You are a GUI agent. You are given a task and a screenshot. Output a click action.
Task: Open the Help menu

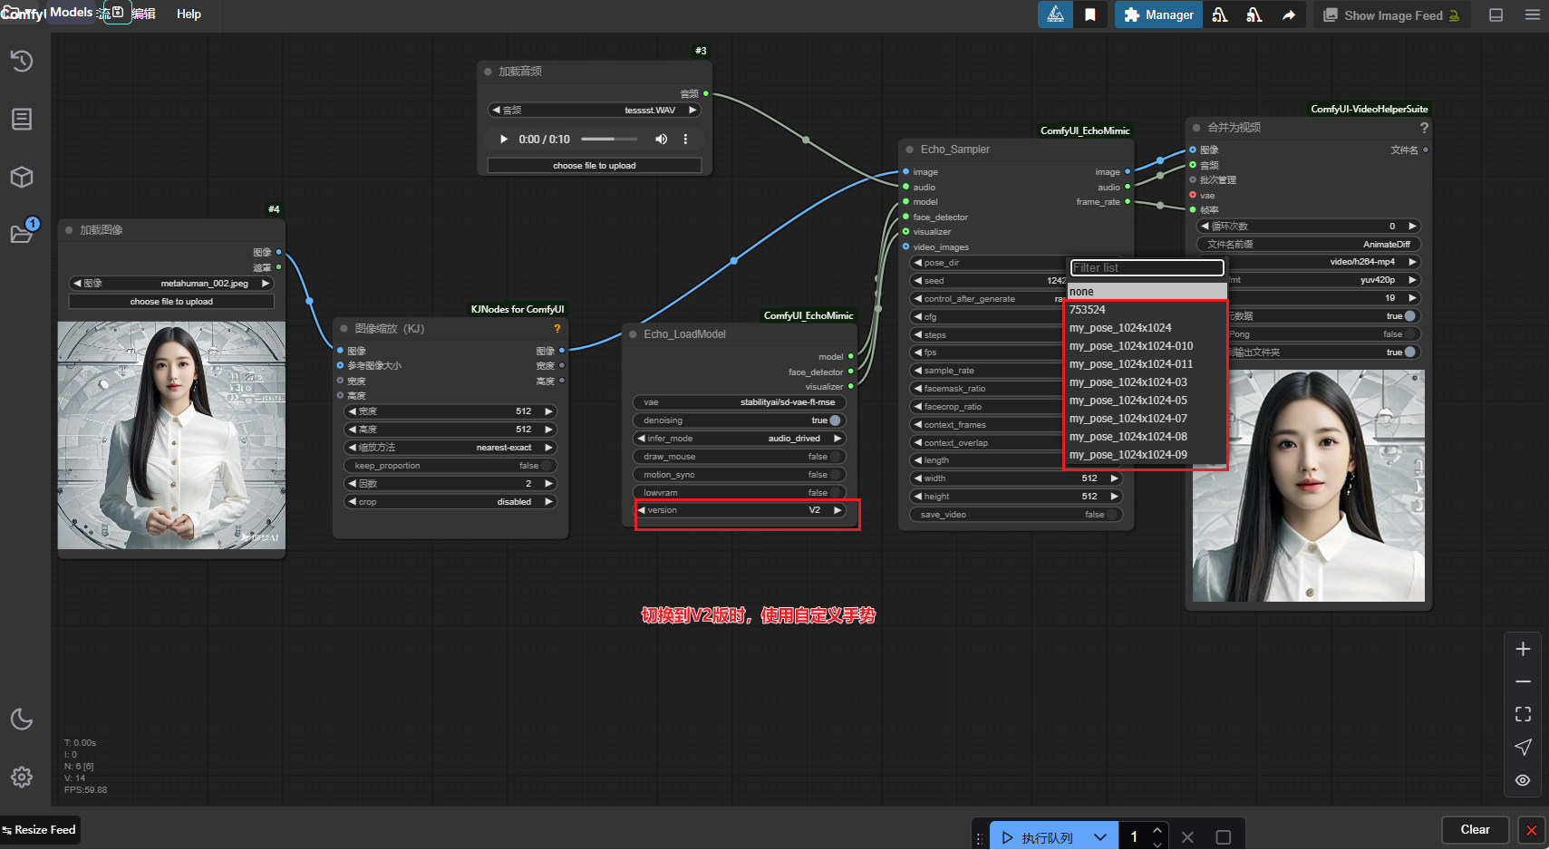click(x=189, y=14)
